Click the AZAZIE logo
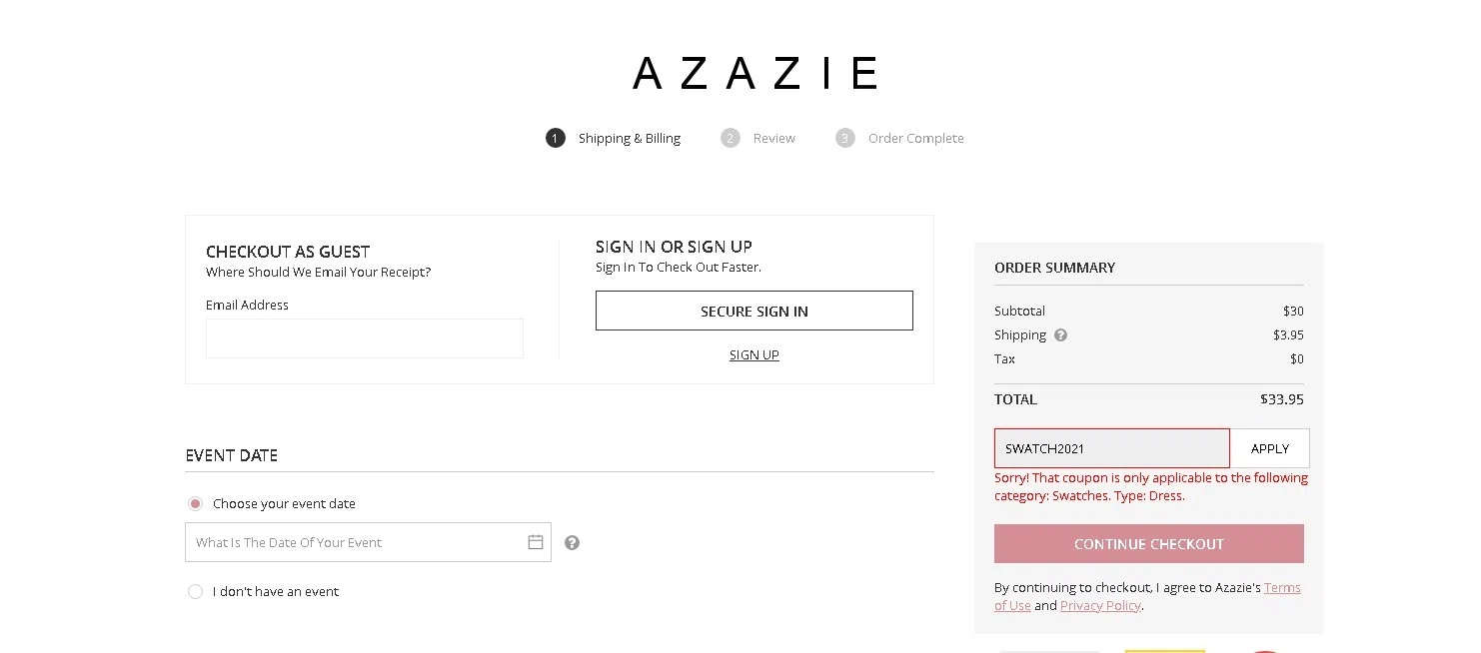The height and width of the screenshot is (653, 1481). point(754,73)
